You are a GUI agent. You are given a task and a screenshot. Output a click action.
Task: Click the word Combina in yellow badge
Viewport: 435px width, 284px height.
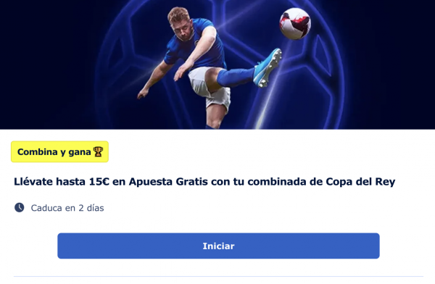[38, 151]
